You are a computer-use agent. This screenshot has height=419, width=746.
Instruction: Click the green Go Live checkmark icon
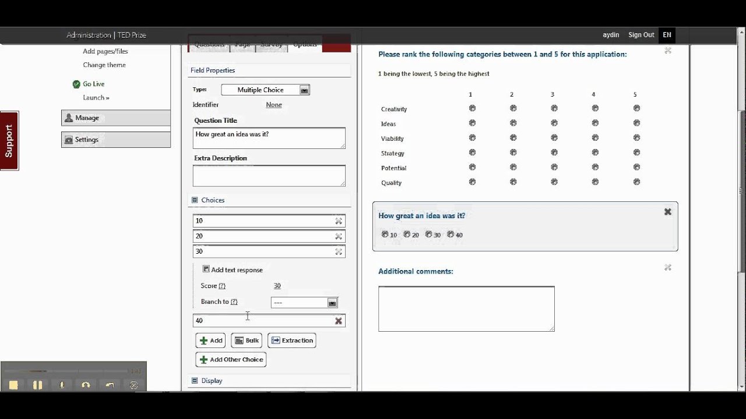(x=76, y=84)
